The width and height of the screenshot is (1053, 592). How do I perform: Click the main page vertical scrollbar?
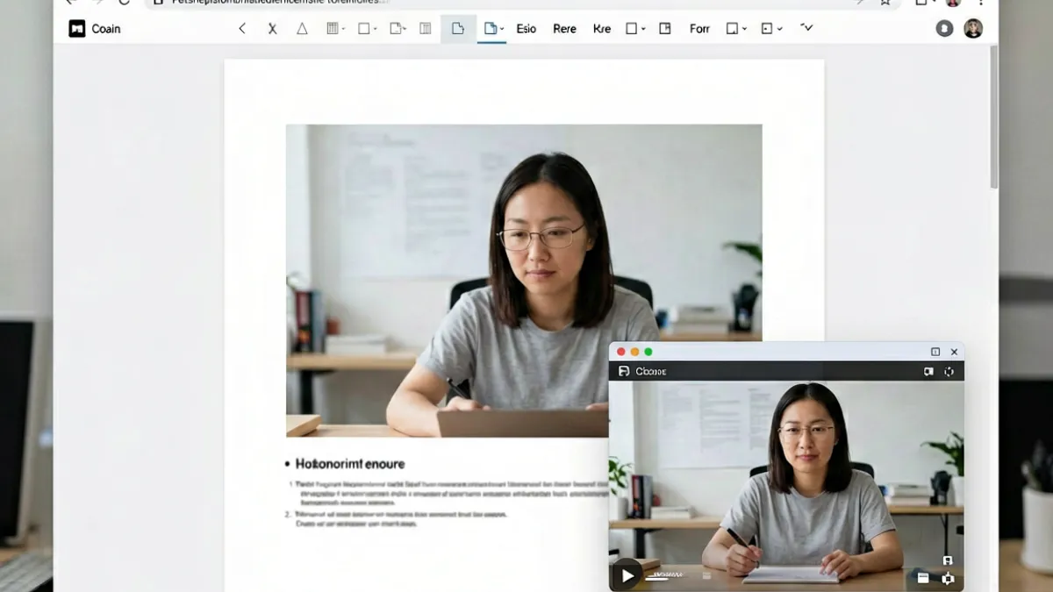point(994,117)
